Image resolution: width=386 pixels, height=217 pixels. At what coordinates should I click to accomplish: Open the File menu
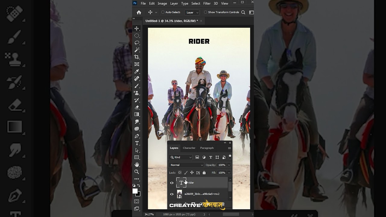pos(143,3)
